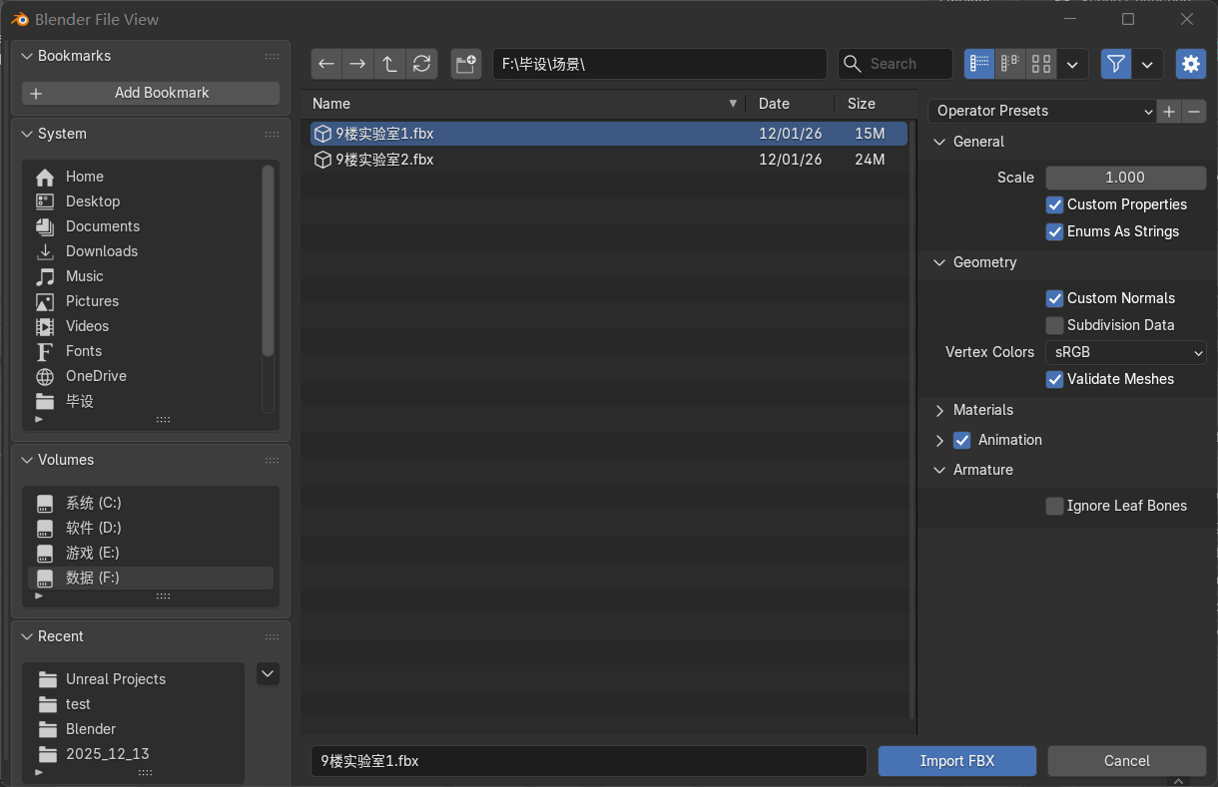This screenshot has height=787, width=1218.
Task: Go up to parent directory
Action: click(x=389, y=64)
